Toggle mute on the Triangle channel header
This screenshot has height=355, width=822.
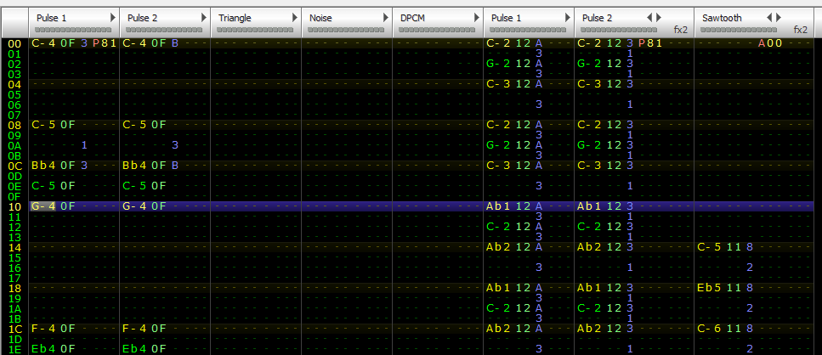[x=235, y=18]
